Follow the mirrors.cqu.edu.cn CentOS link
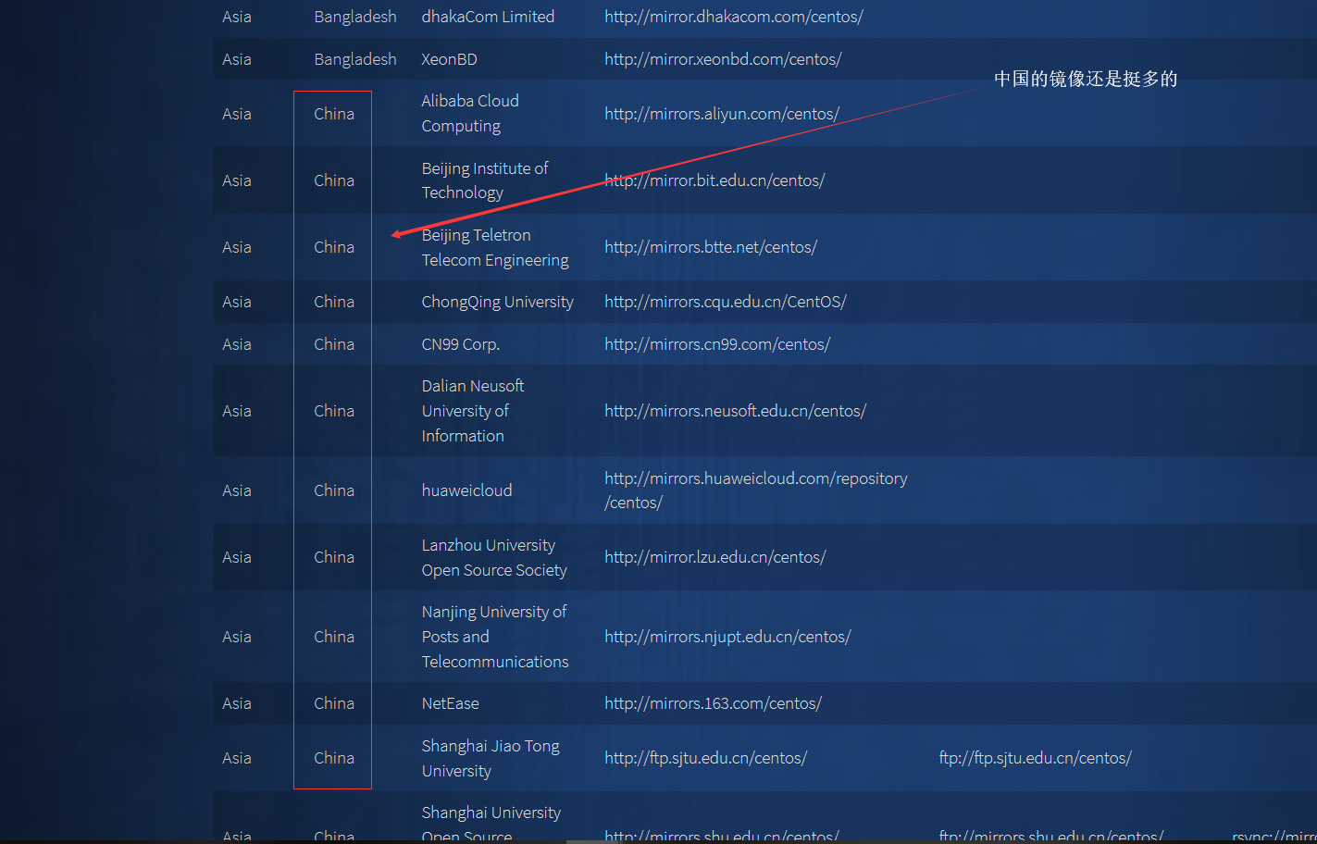 [726, 302]
